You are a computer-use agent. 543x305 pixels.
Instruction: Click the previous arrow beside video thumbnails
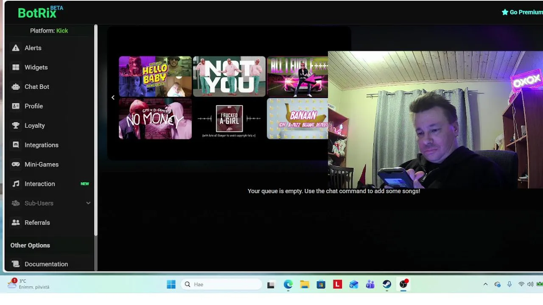click(x=113, y=97)
